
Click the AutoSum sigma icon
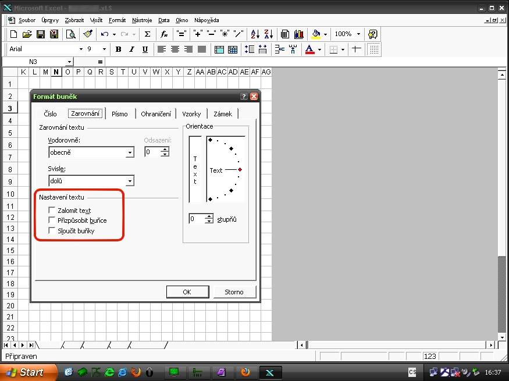[147, 34]
